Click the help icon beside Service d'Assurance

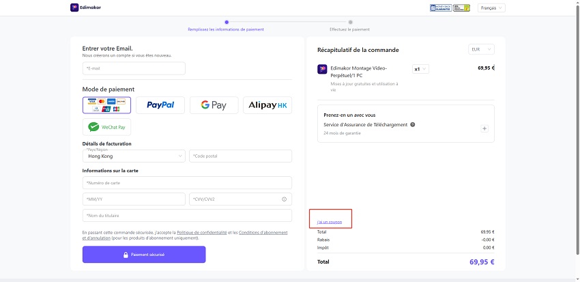click(x=414, y=125)
